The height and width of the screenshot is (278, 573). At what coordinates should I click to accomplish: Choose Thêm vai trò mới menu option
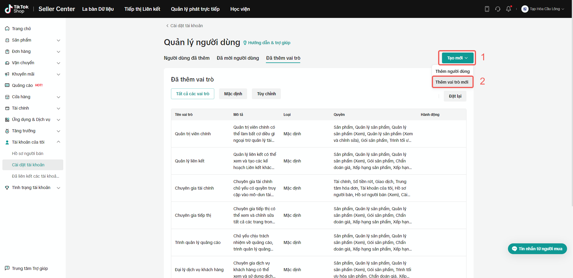point(452,82)
